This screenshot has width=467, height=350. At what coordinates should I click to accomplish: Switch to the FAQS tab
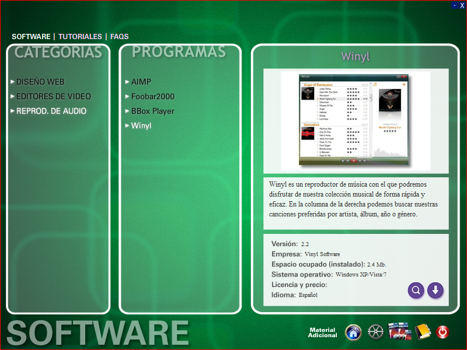tap(120, 37)
